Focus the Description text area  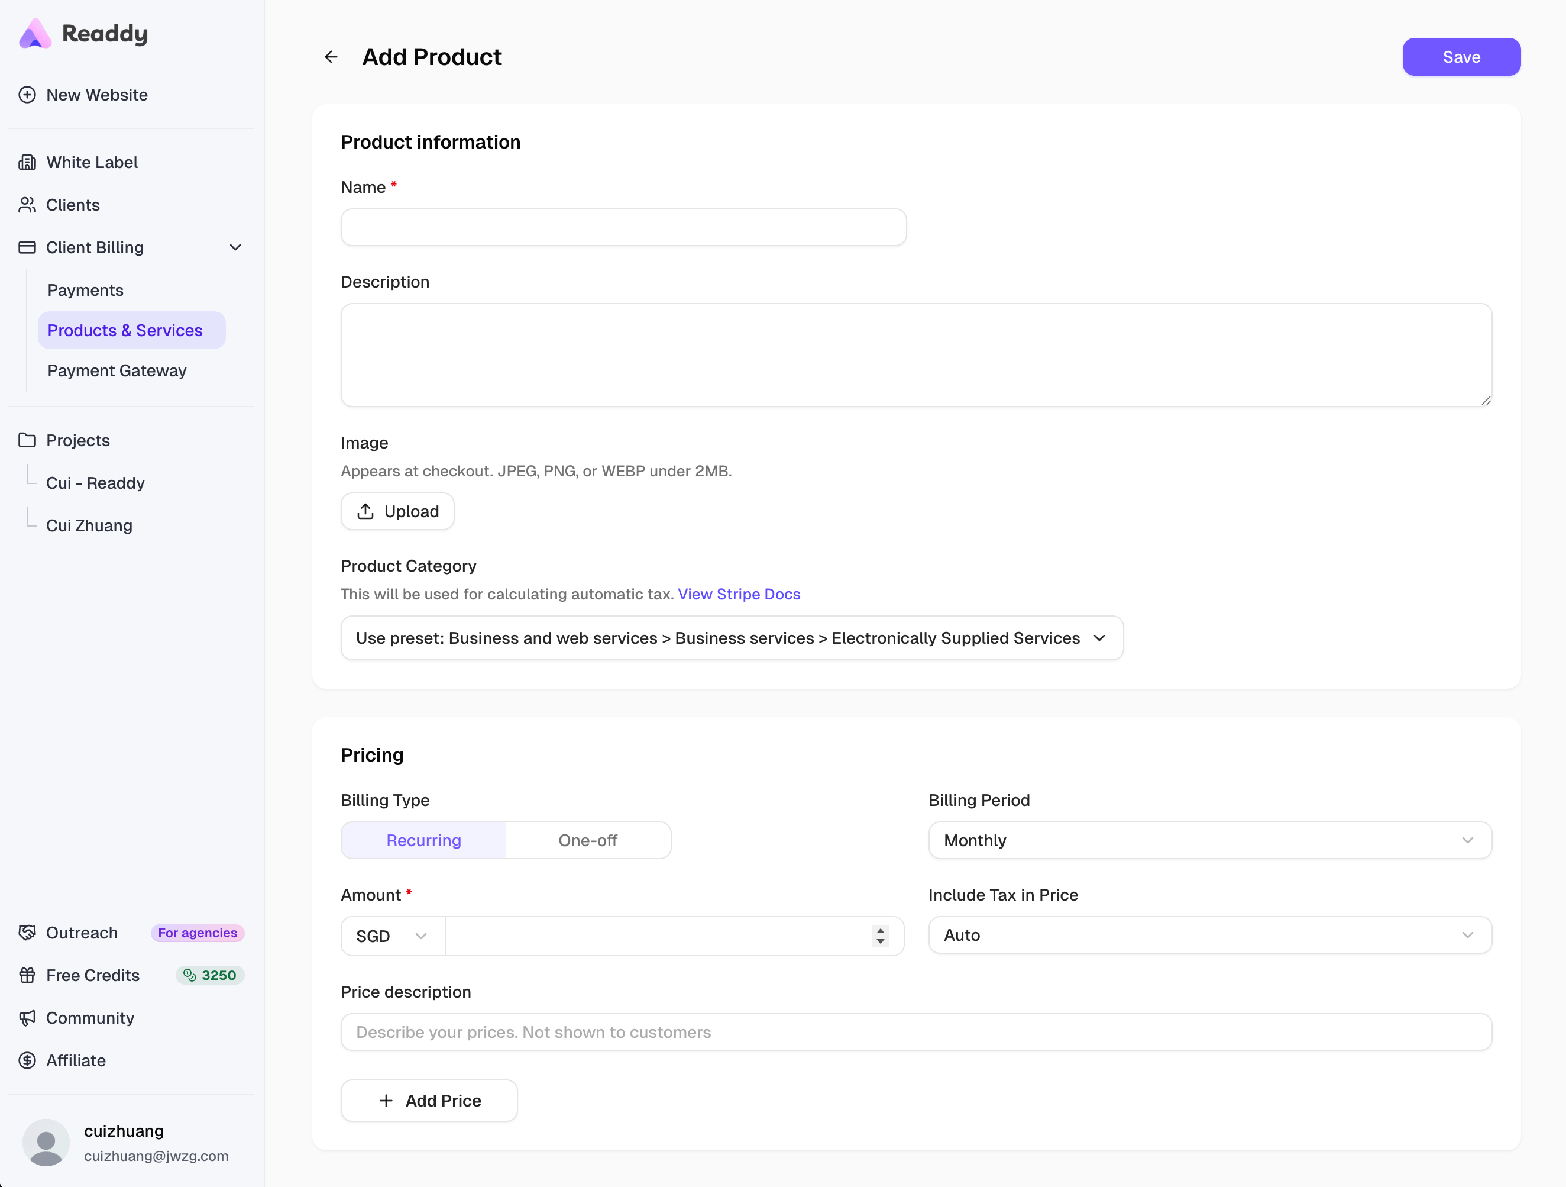[916, 355]
